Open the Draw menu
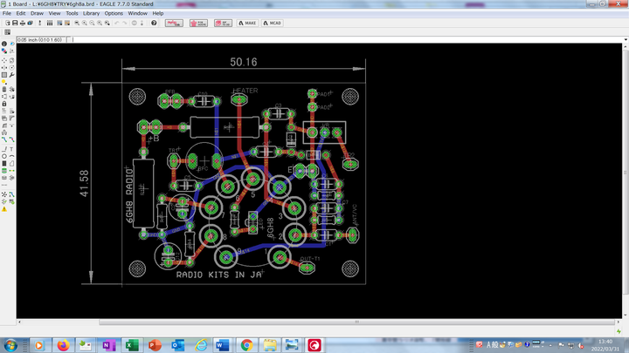This screenshot has height=353, width=629. click(x=37, y=14)
